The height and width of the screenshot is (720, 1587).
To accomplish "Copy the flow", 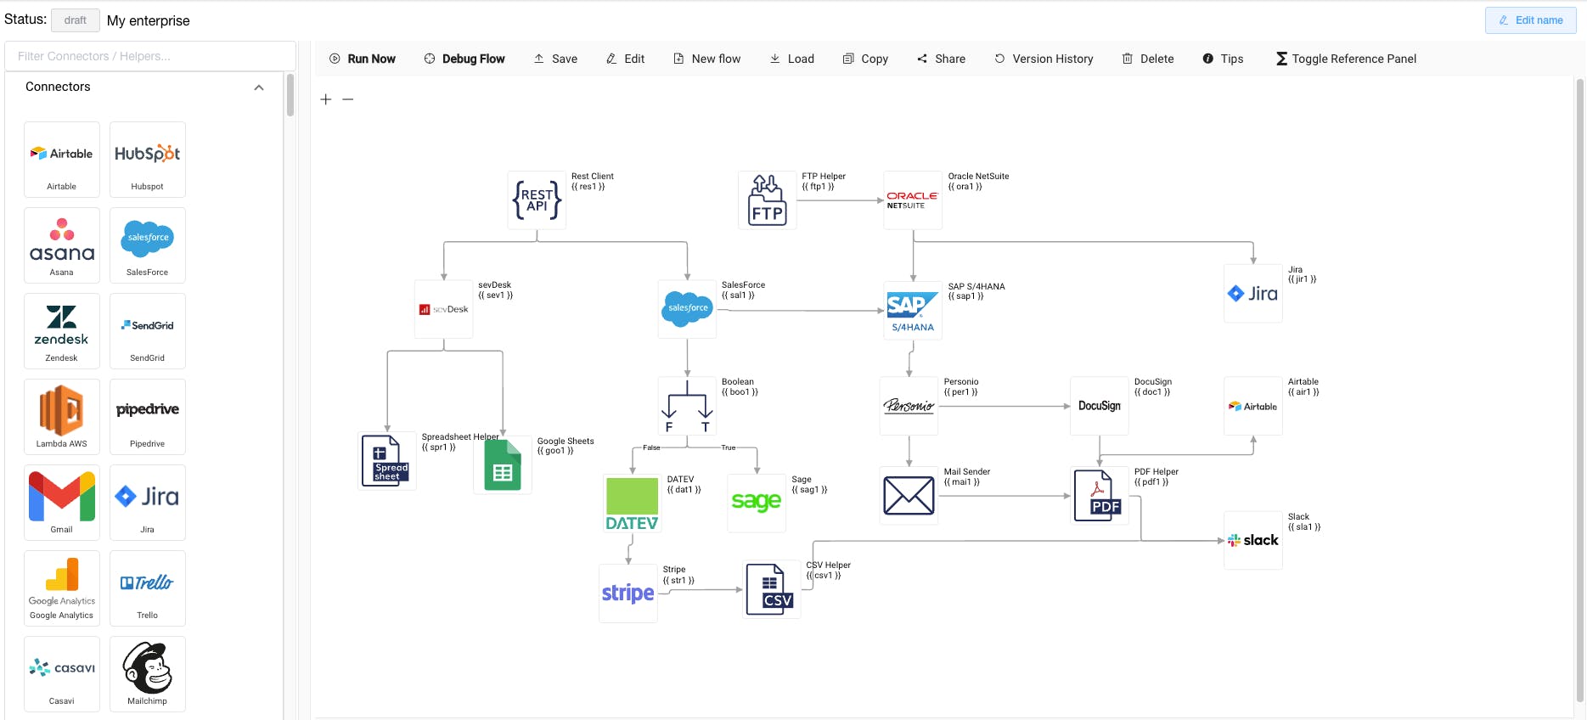I will click(865, 59).
